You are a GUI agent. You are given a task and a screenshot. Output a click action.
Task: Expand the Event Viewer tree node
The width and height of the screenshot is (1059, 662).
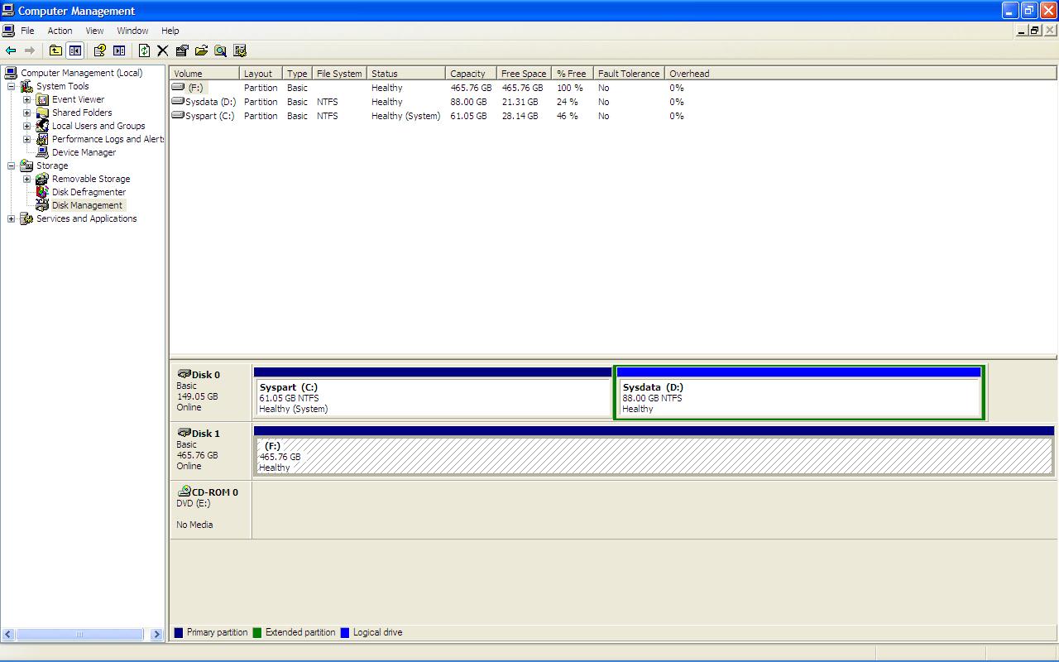click(26, 98)
